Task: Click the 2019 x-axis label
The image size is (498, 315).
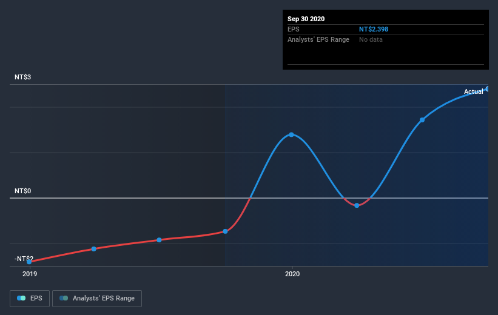Action: click(x=30, y=274)
